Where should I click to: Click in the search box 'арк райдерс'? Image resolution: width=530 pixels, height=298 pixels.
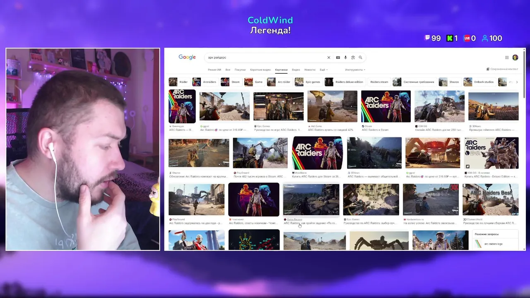point(265,58)
